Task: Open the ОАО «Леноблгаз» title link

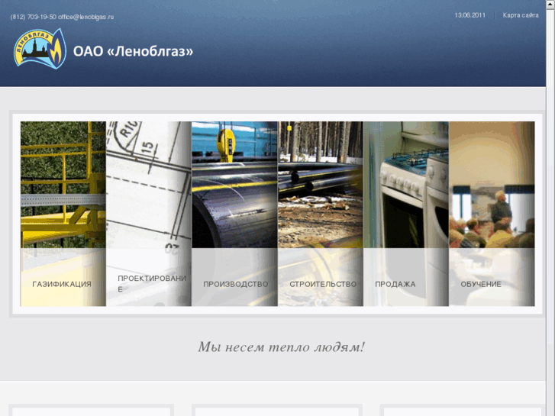Action: pyautogui.click(x=133, y=51)
